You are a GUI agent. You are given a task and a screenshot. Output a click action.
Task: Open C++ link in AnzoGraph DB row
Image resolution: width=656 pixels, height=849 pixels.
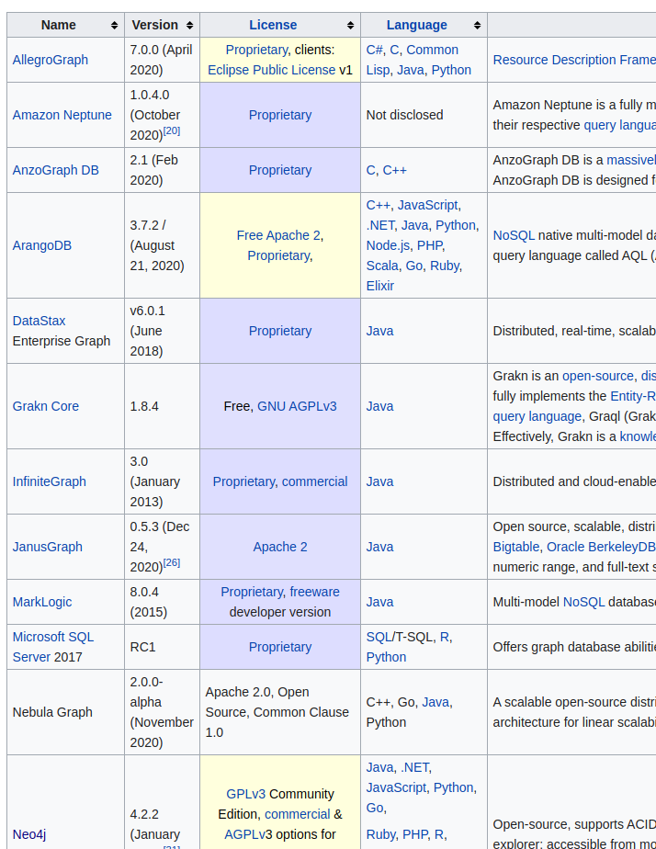(394, 171)
